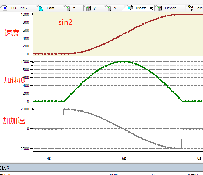Click the acceleration chart Y-axis top arrow
Screen dimensions: 203x175
(33, 61)
